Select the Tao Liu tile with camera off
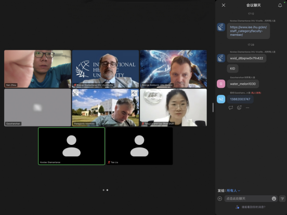This screenshot has height=215, width=287. point(139,146)
